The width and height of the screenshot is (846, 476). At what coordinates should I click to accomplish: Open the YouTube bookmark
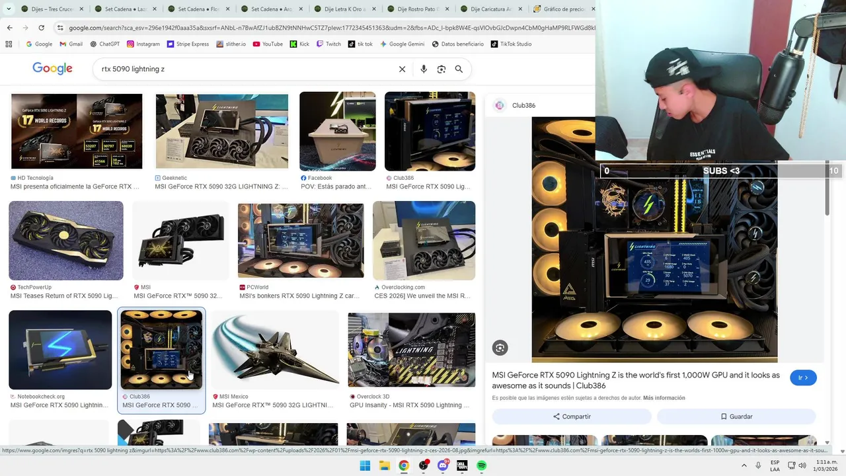coord(268,44)
